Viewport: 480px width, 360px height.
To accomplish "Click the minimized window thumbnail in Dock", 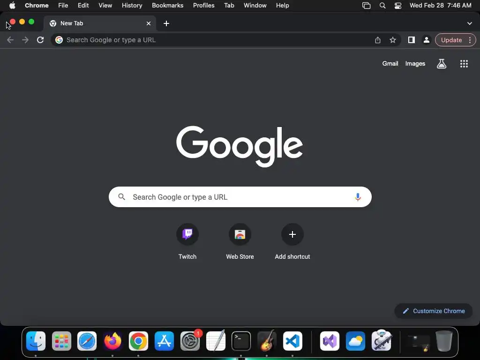I will coord(419,343).
